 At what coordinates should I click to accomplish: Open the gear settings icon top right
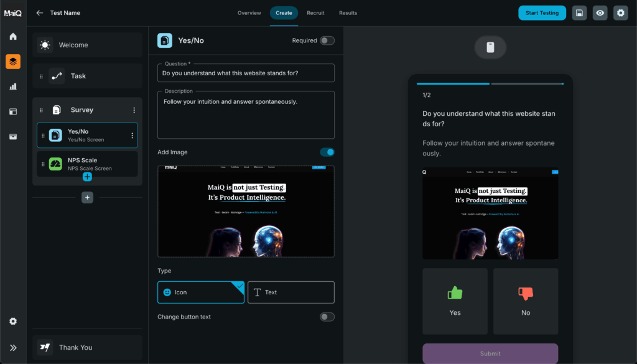tap(620, 13)
